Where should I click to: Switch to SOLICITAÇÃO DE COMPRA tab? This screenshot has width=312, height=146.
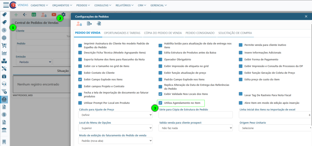pos(235,33)
